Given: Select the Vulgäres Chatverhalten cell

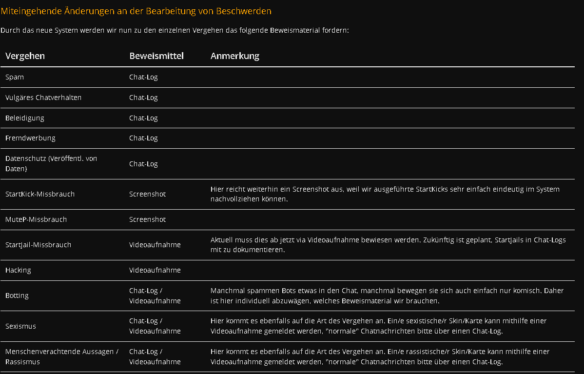Looking at the screenshot, I should click(x=43, y=98).
